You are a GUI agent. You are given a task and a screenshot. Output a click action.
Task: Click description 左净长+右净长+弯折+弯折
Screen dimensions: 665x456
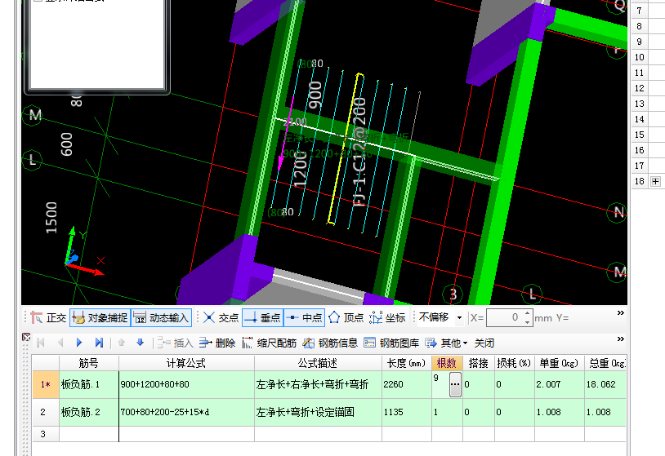point(318,384)
